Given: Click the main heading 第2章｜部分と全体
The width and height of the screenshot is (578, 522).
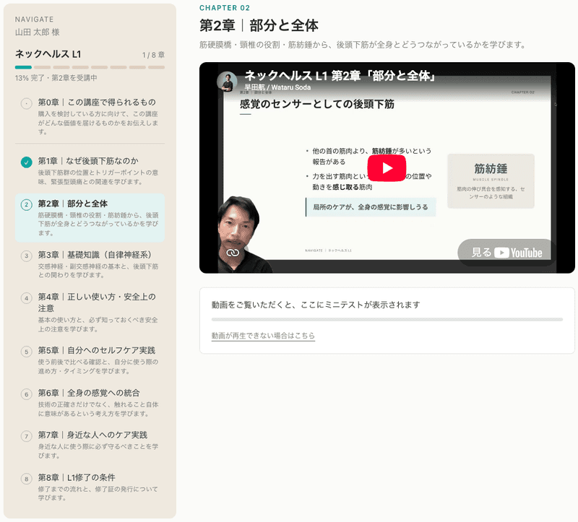Looking at the screenshot, I should 259,25.
